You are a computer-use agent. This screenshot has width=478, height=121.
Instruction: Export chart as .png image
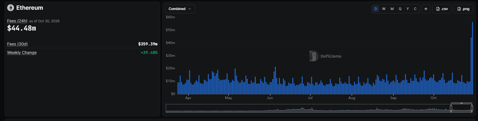(x=463, y=9)
